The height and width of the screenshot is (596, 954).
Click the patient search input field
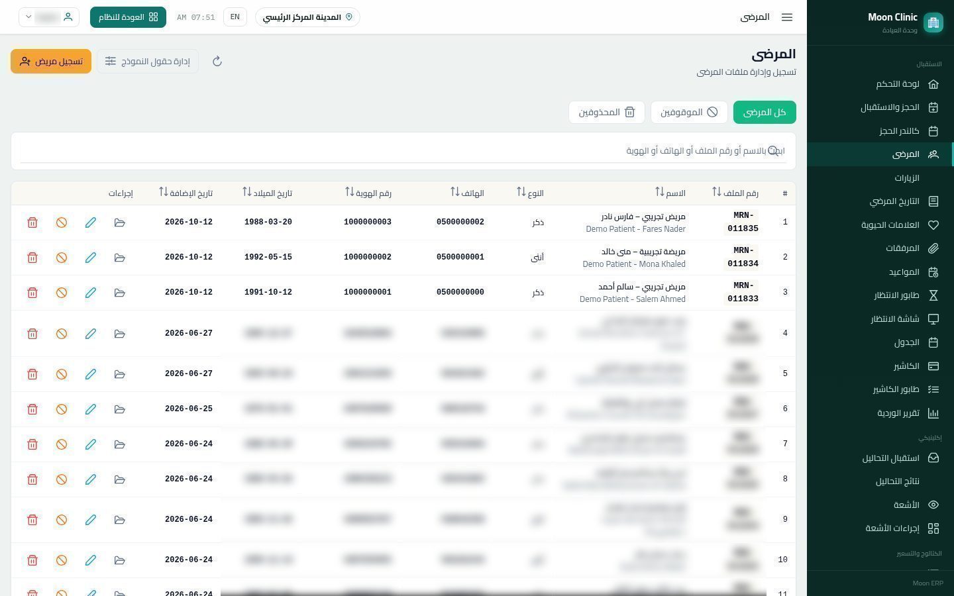coord(403,151)
